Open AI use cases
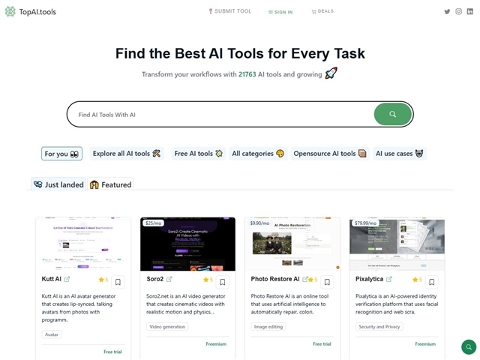The height and width of the screenshot is (360, 480). pyautogui.click(x=400, y=154)
